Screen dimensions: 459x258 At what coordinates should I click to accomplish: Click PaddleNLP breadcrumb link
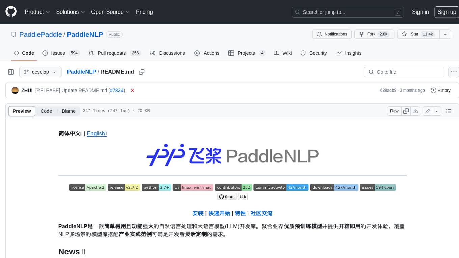point(81,72)
